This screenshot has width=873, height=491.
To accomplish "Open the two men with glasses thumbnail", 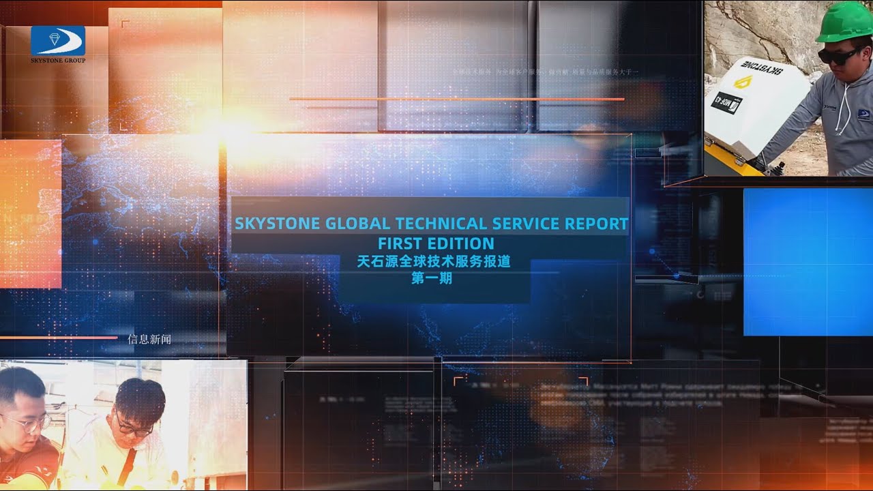I will point(123,425).
